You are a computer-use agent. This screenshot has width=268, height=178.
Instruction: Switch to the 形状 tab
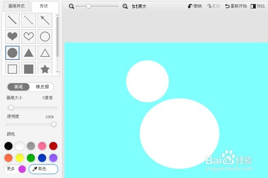45,6
